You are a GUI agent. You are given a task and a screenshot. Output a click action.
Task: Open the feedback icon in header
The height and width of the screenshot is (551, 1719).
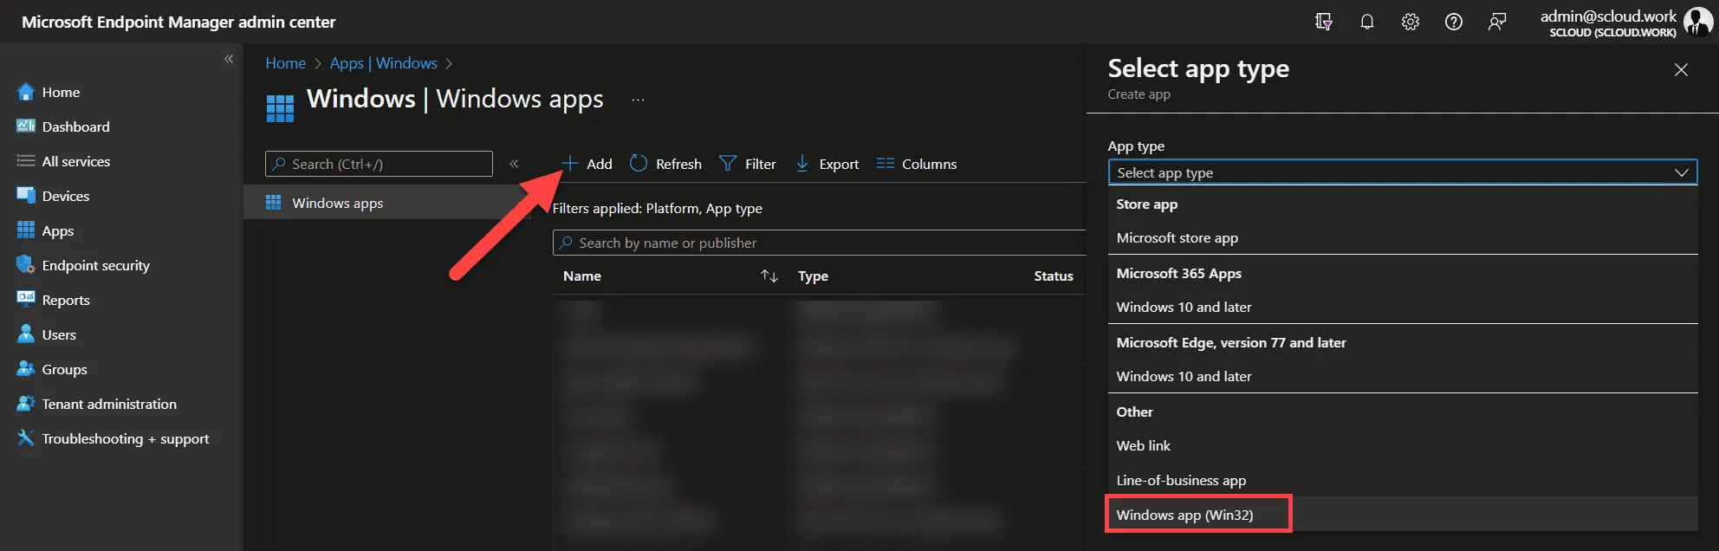pyautogui.click(x=1497, y=22)
